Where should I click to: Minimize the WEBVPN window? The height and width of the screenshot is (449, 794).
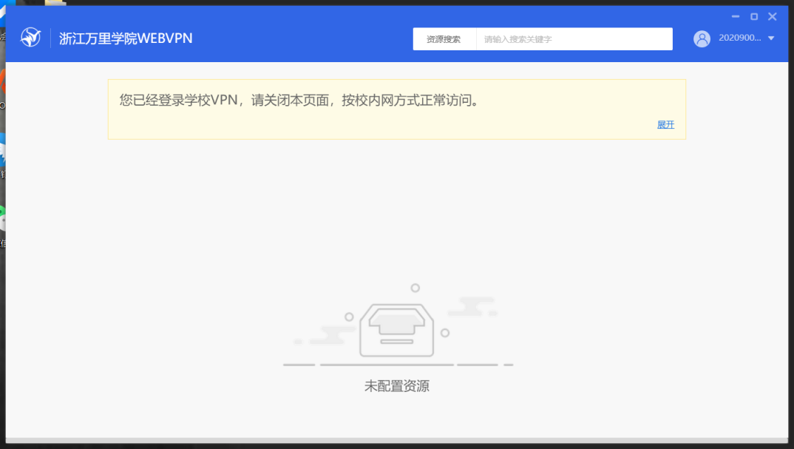pos(736,16)
